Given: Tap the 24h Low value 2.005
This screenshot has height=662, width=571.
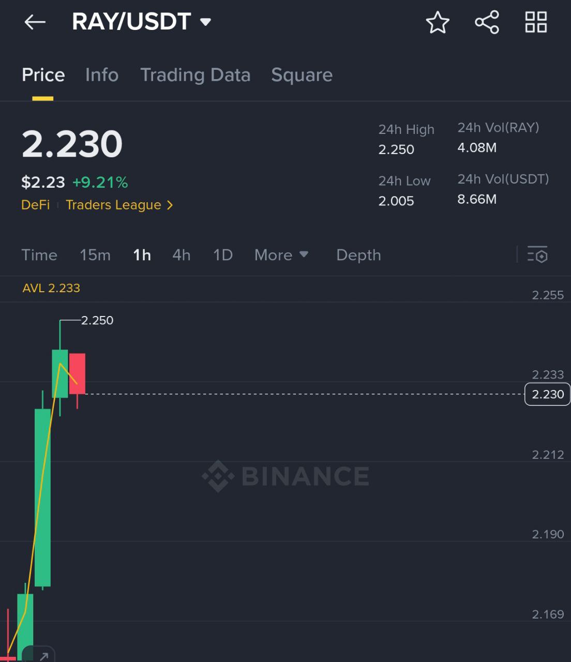Looking at the screenshot, I should (396, 201).
